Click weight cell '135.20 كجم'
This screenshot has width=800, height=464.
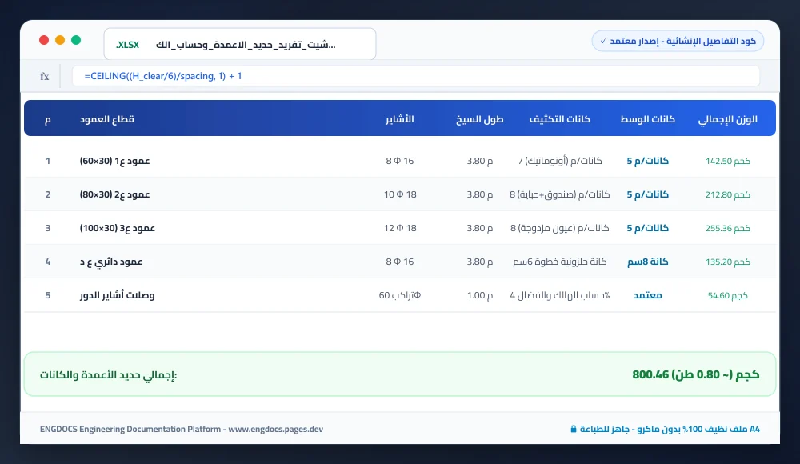point(727,262)
